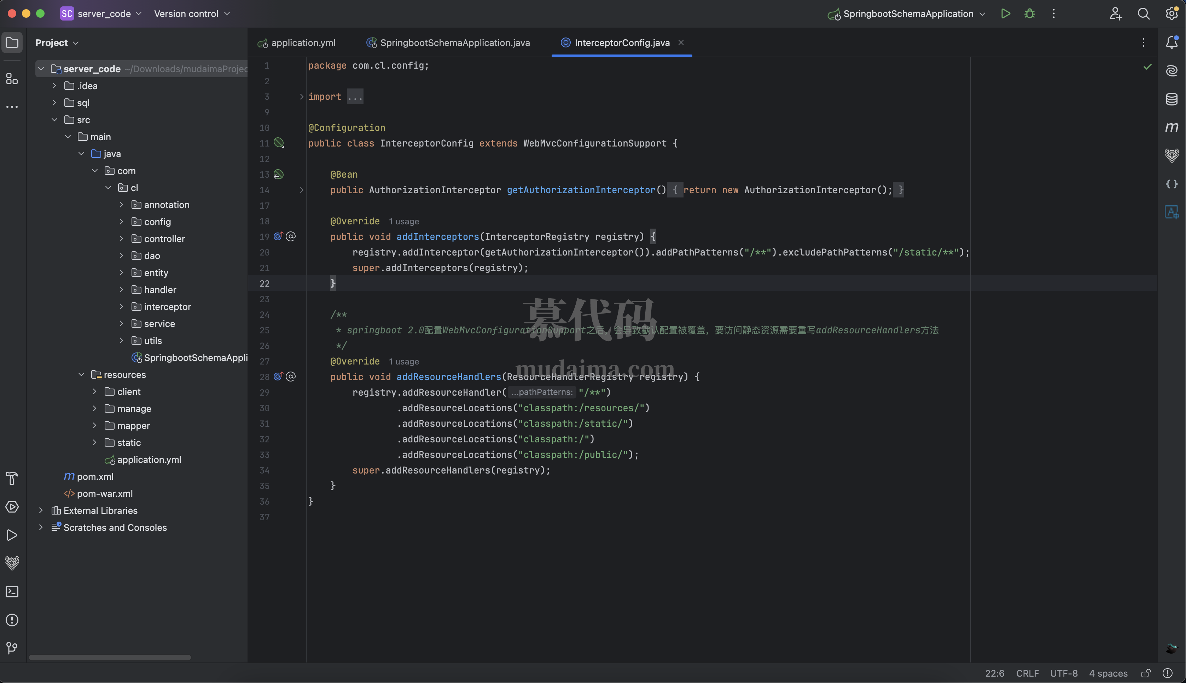Open Search Everywhere magnifier icon
The image size is (1186, 683).
tap(1143, 13)
